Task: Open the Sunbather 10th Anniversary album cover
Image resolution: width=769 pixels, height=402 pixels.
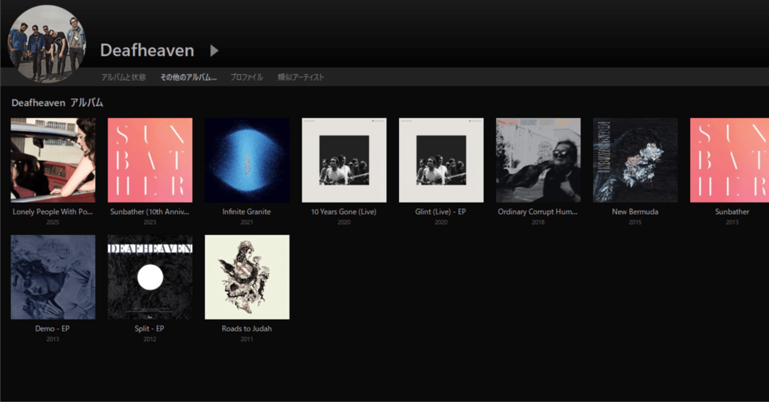Action: pyautogui.click(x=150, y=160)
